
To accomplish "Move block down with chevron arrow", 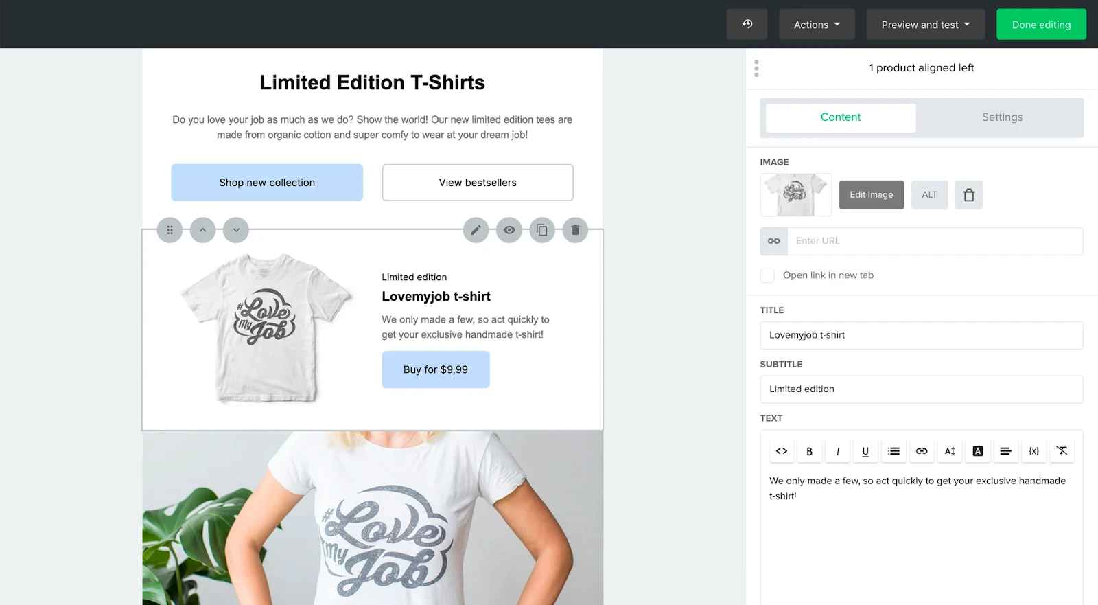I will coord(236,230).
